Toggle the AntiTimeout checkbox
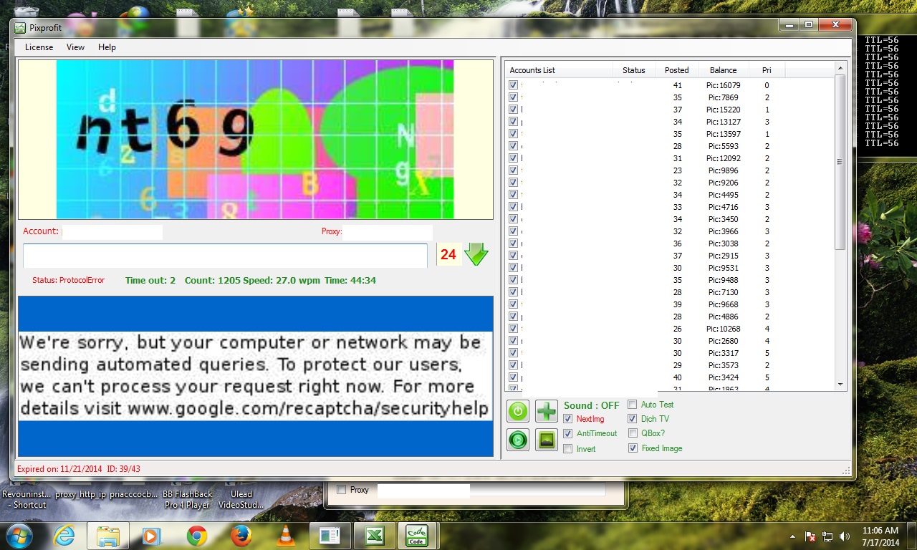The width and height of the screenshot is (917, 550). click(568, 433)
